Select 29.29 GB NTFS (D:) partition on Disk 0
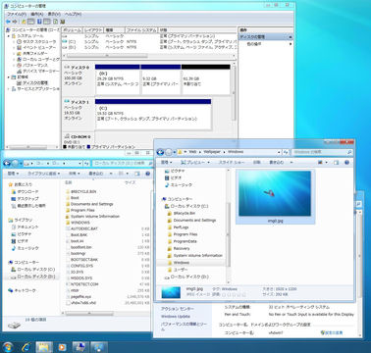The width and height of the screenshot is (371, 353). (x=118, y=78)
